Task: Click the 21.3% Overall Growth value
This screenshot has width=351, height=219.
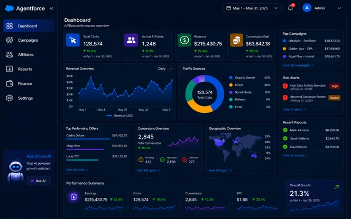Action: pyautogui.click(x=300, y=193)
